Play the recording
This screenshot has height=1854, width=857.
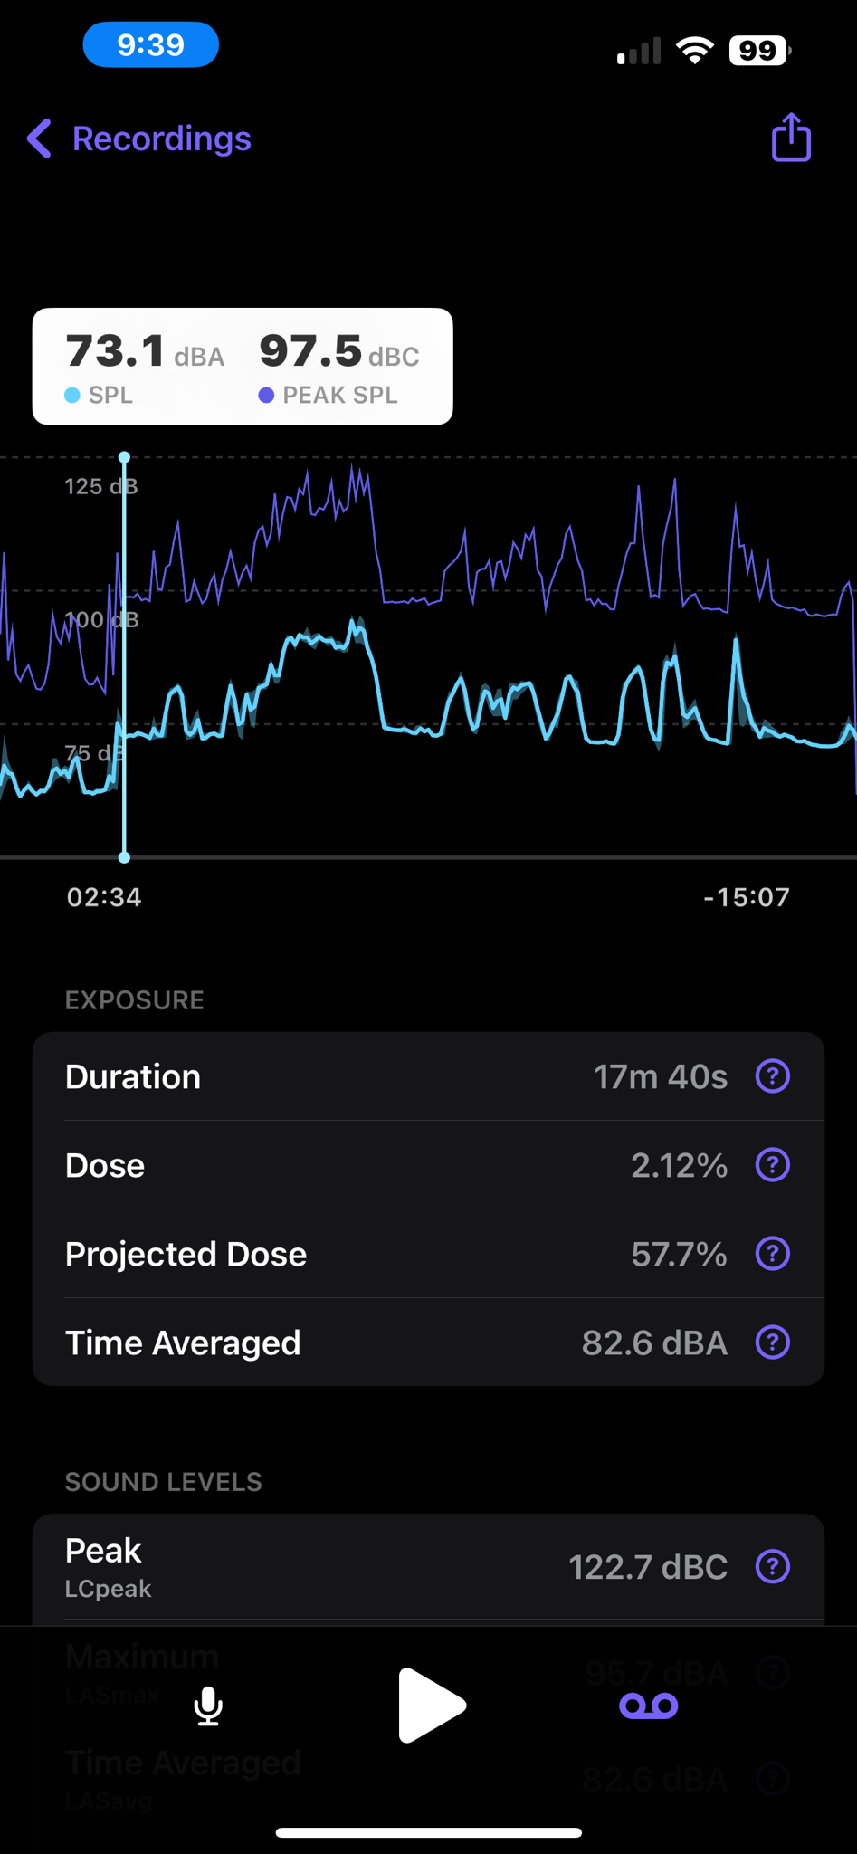[x=431, y=1706]
